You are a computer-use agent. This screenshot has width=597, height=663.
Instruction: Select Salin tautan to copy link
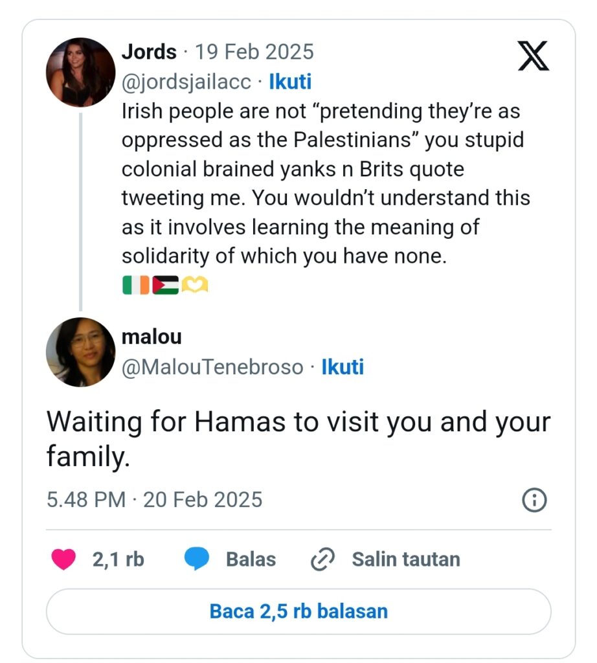406,559
